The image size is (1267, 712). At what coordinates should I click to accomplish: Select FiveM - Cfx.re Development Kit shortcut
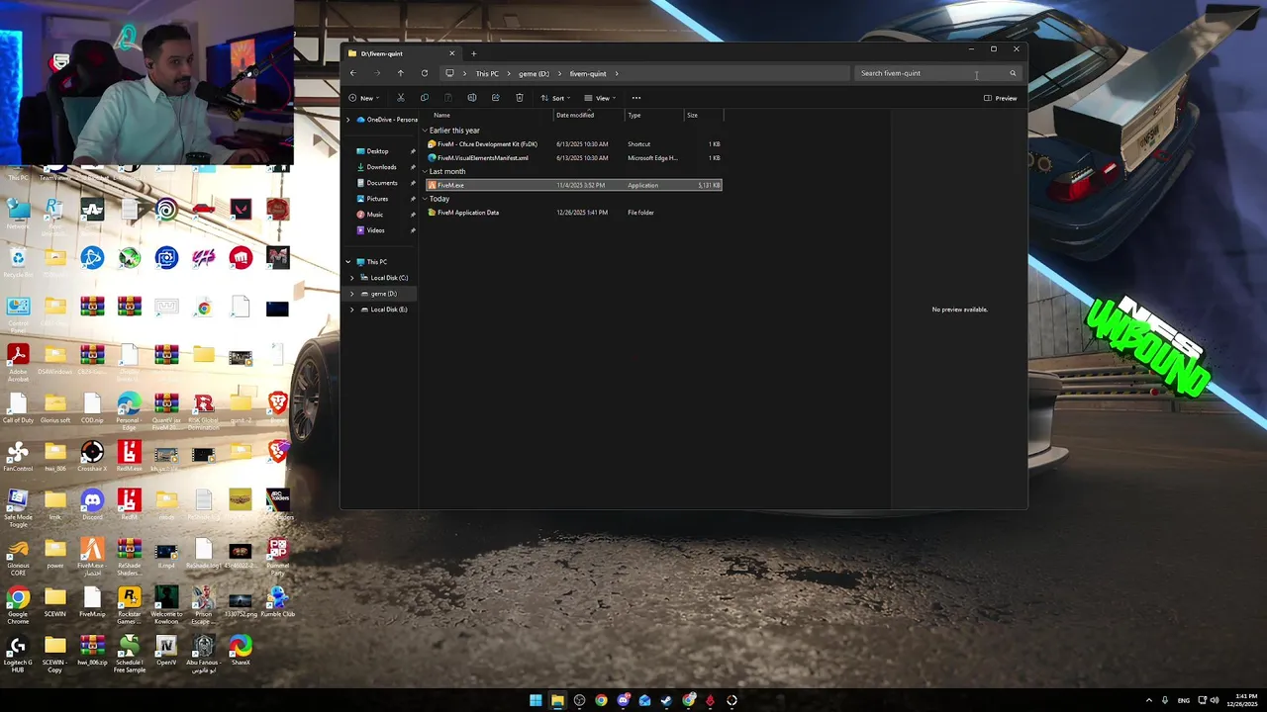coord(574,144)
